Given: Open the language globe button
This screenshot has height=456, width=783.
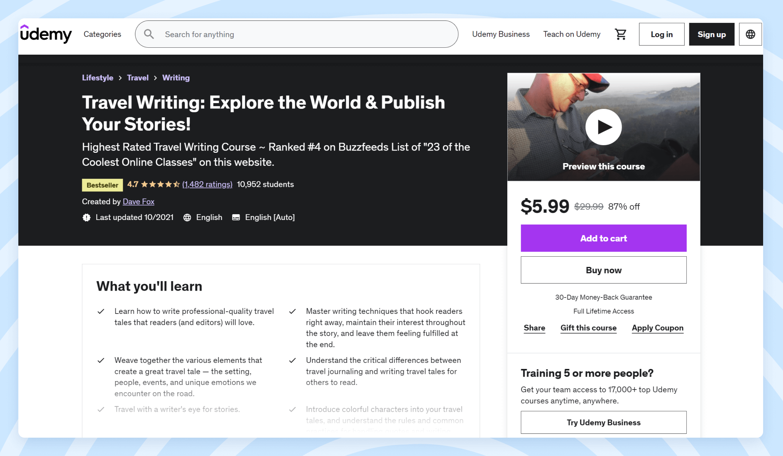Looking at the screenshot, I should [x=751, y=34].
